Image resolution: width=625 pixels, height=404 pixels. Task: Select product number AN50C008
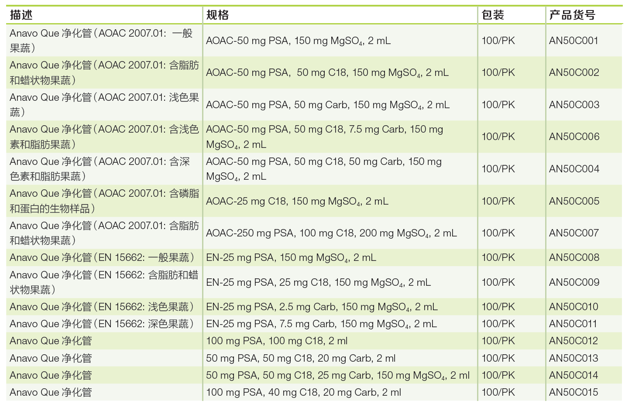(x=574, y=257)
